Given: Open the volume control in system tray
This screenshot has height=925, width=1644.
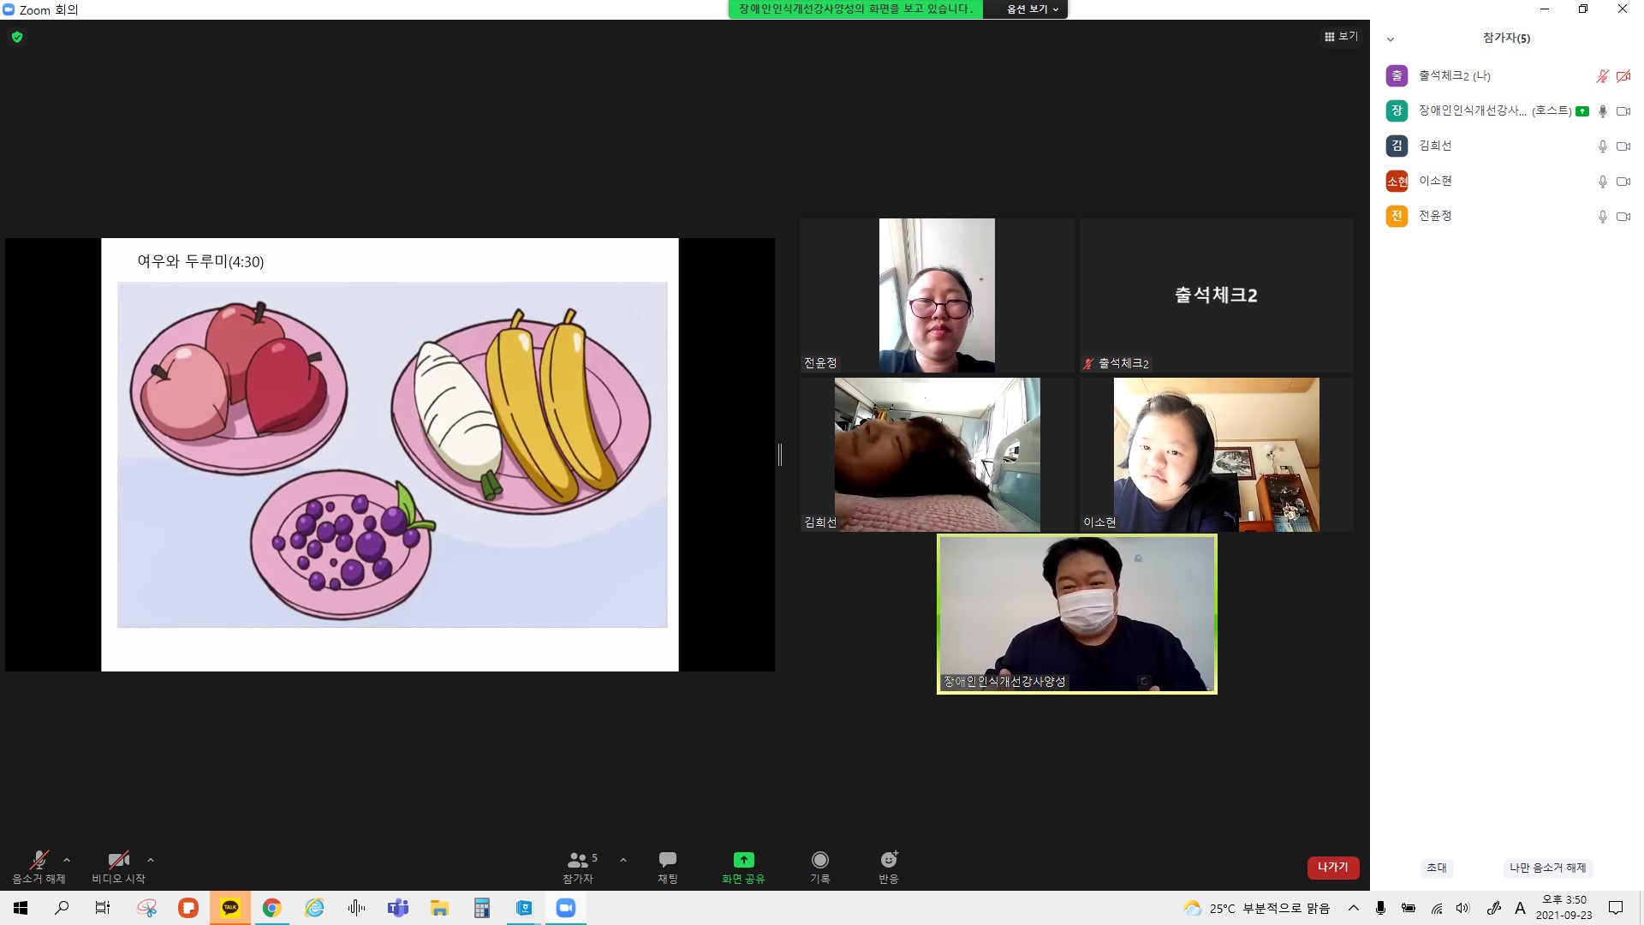Looking at the screenshot, I should 1462,908.
